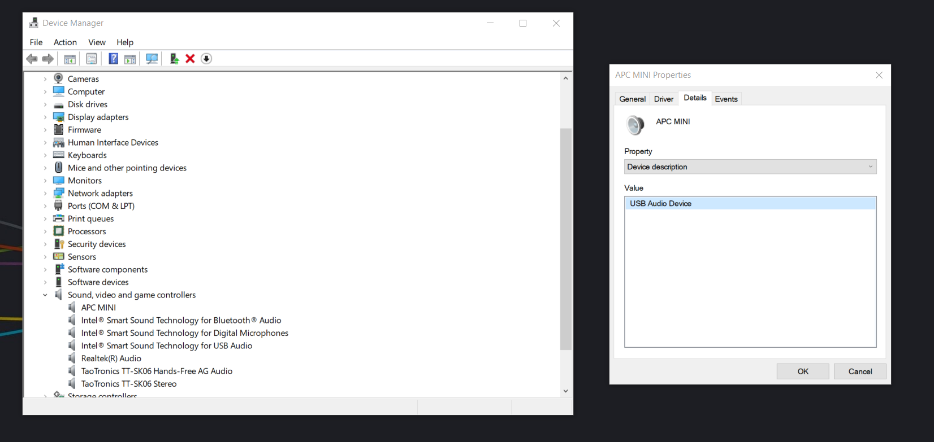Click the red X Uninstall device icon
Viewport: 934px width, 442px height.
[x=191, y=59]
